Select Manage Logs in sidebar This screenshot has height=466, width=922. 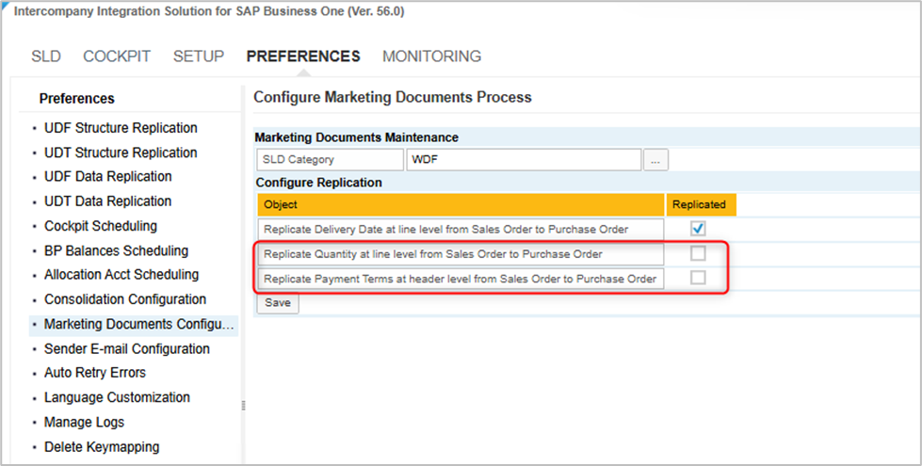pyautogui.click(x=84, y=422)
